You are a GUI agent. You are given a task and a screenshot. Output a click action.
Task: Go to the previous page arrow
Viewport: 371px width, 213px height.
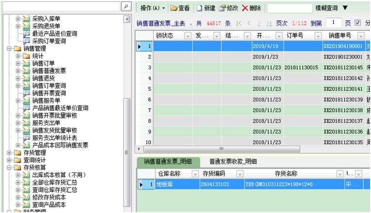pyautogui.click(x=249, y=23)
